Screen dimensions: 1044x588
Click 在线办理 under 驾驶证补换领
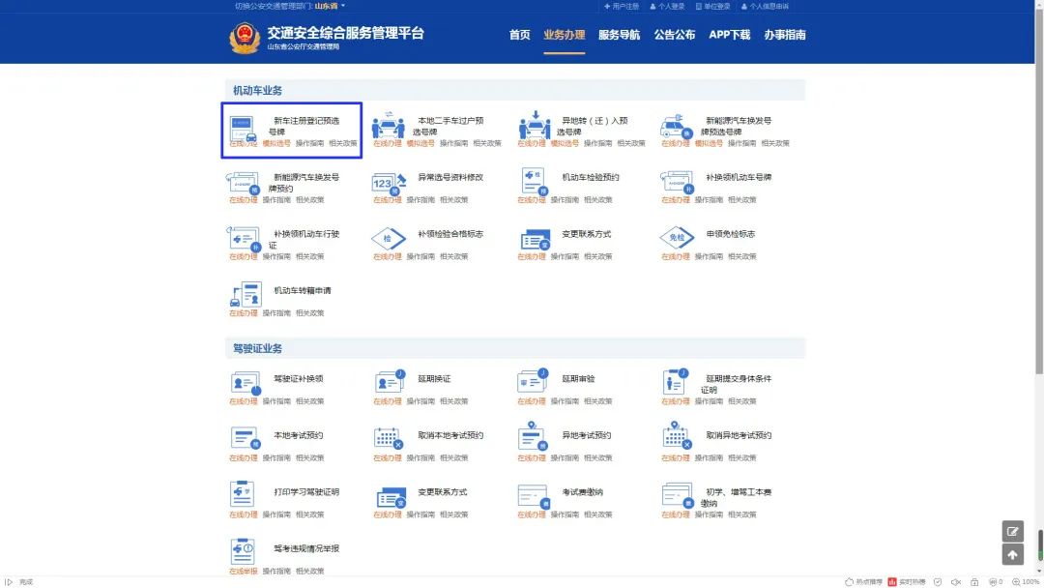coord(243,401)
